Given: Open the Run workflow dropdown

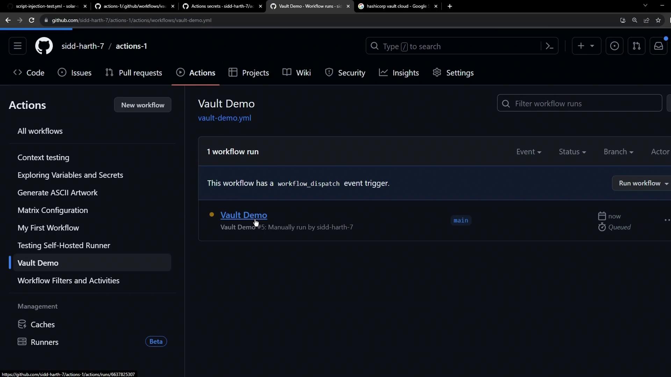Looking at the screenshot, I should (642, 183).
